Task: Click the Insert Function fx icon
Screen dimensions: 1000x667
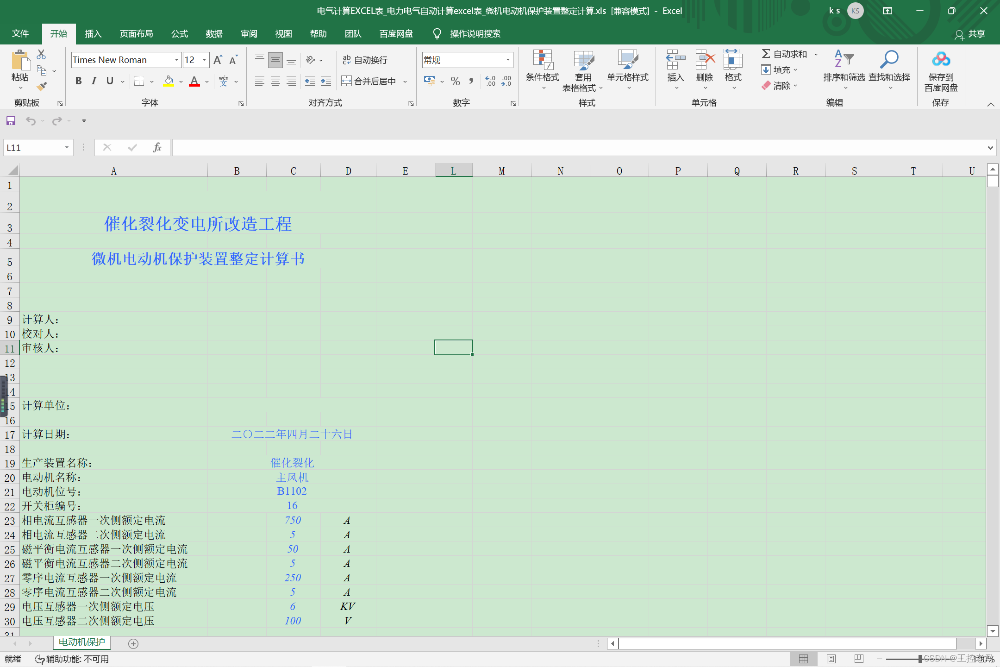Action: pos(157,147)
